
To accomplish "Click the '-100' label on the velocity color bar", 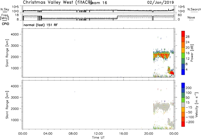I will coord(190,117).
